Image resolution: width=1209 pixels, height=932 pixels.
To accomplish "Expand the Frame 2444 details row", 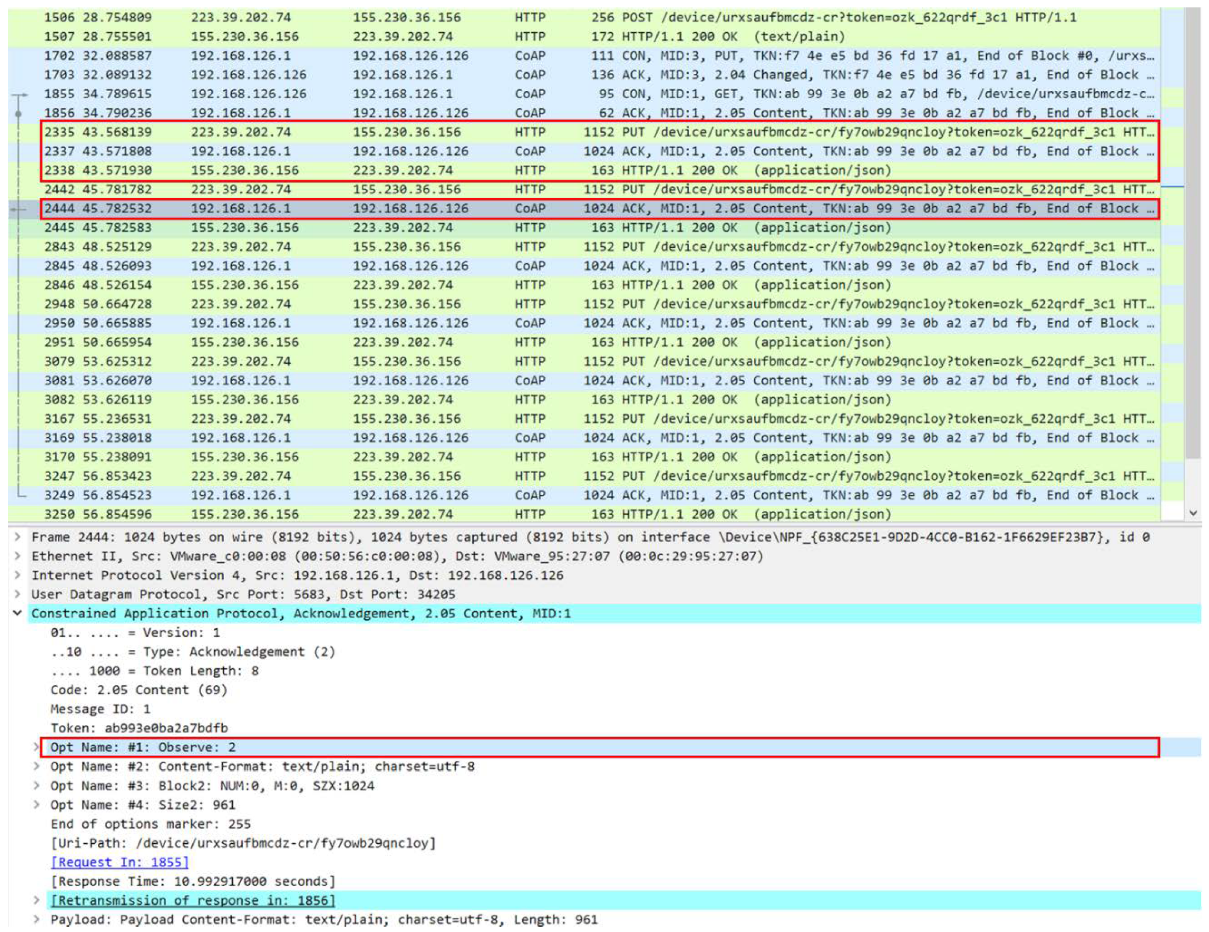I will coord(17,537).
